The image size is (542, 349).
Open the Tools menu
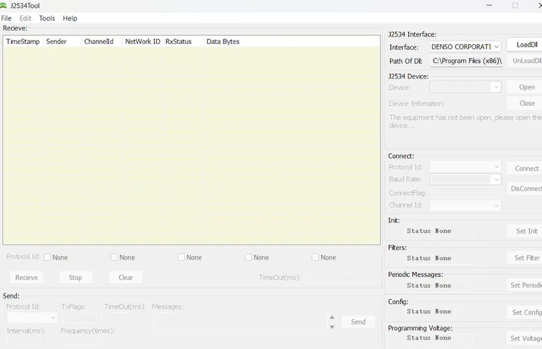pos(47,18)
